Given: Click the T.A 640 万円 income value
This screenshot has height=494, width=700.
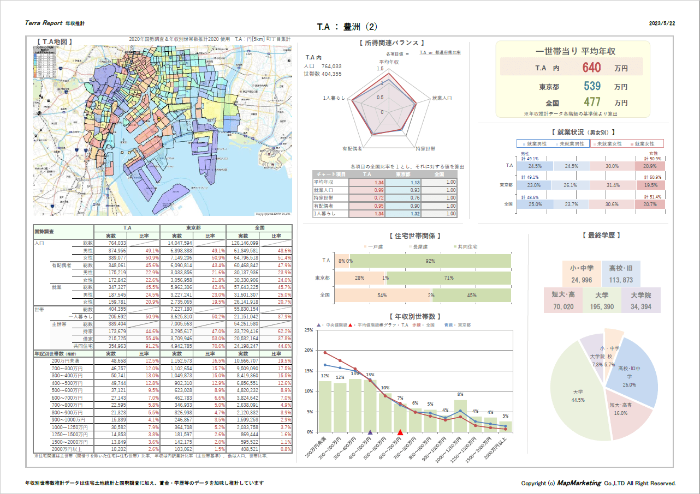Looking at the screenshot, I should click(x=591, y=68).
